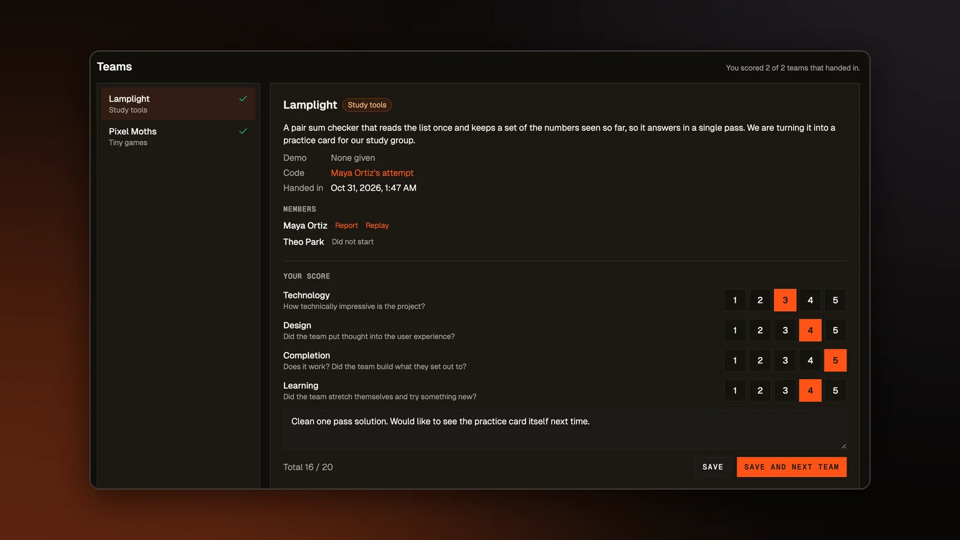The height and width of the screenshot is (540, 960).
Task: Click the textarea resize handle corner
Action: coord(843,446)
